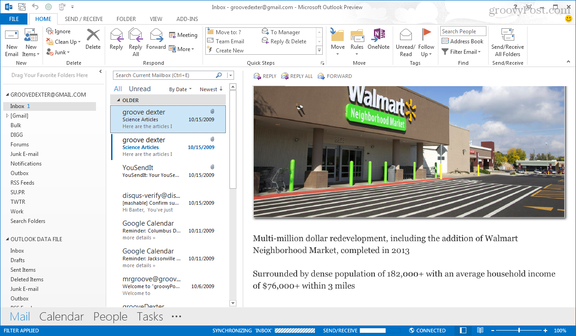
Task: Switch to the VIEW ribbon tab
Action: pyautogui.click(x=156, y=19)
